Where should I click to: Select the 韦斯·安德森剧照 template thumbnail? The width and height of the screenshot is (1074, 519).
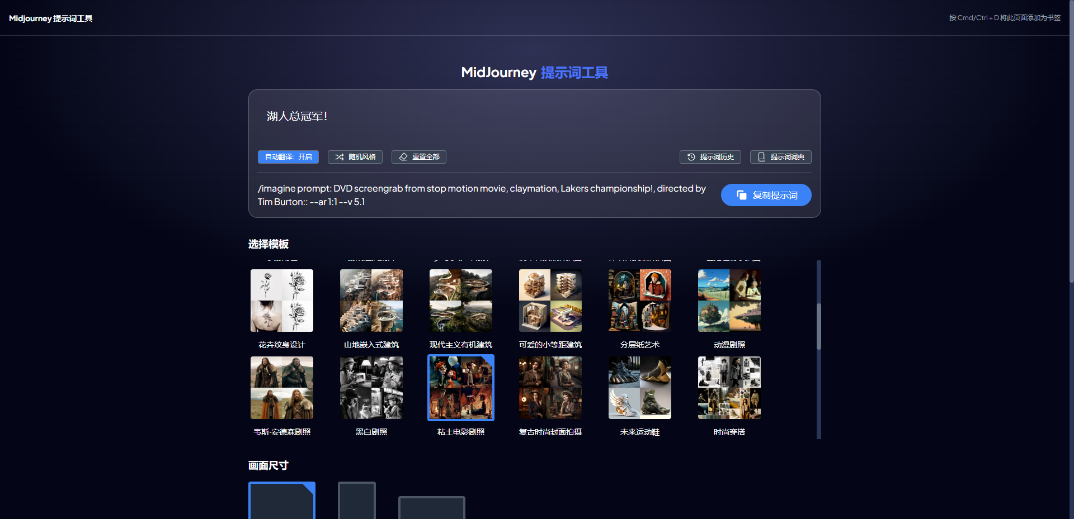pos(282,388)
